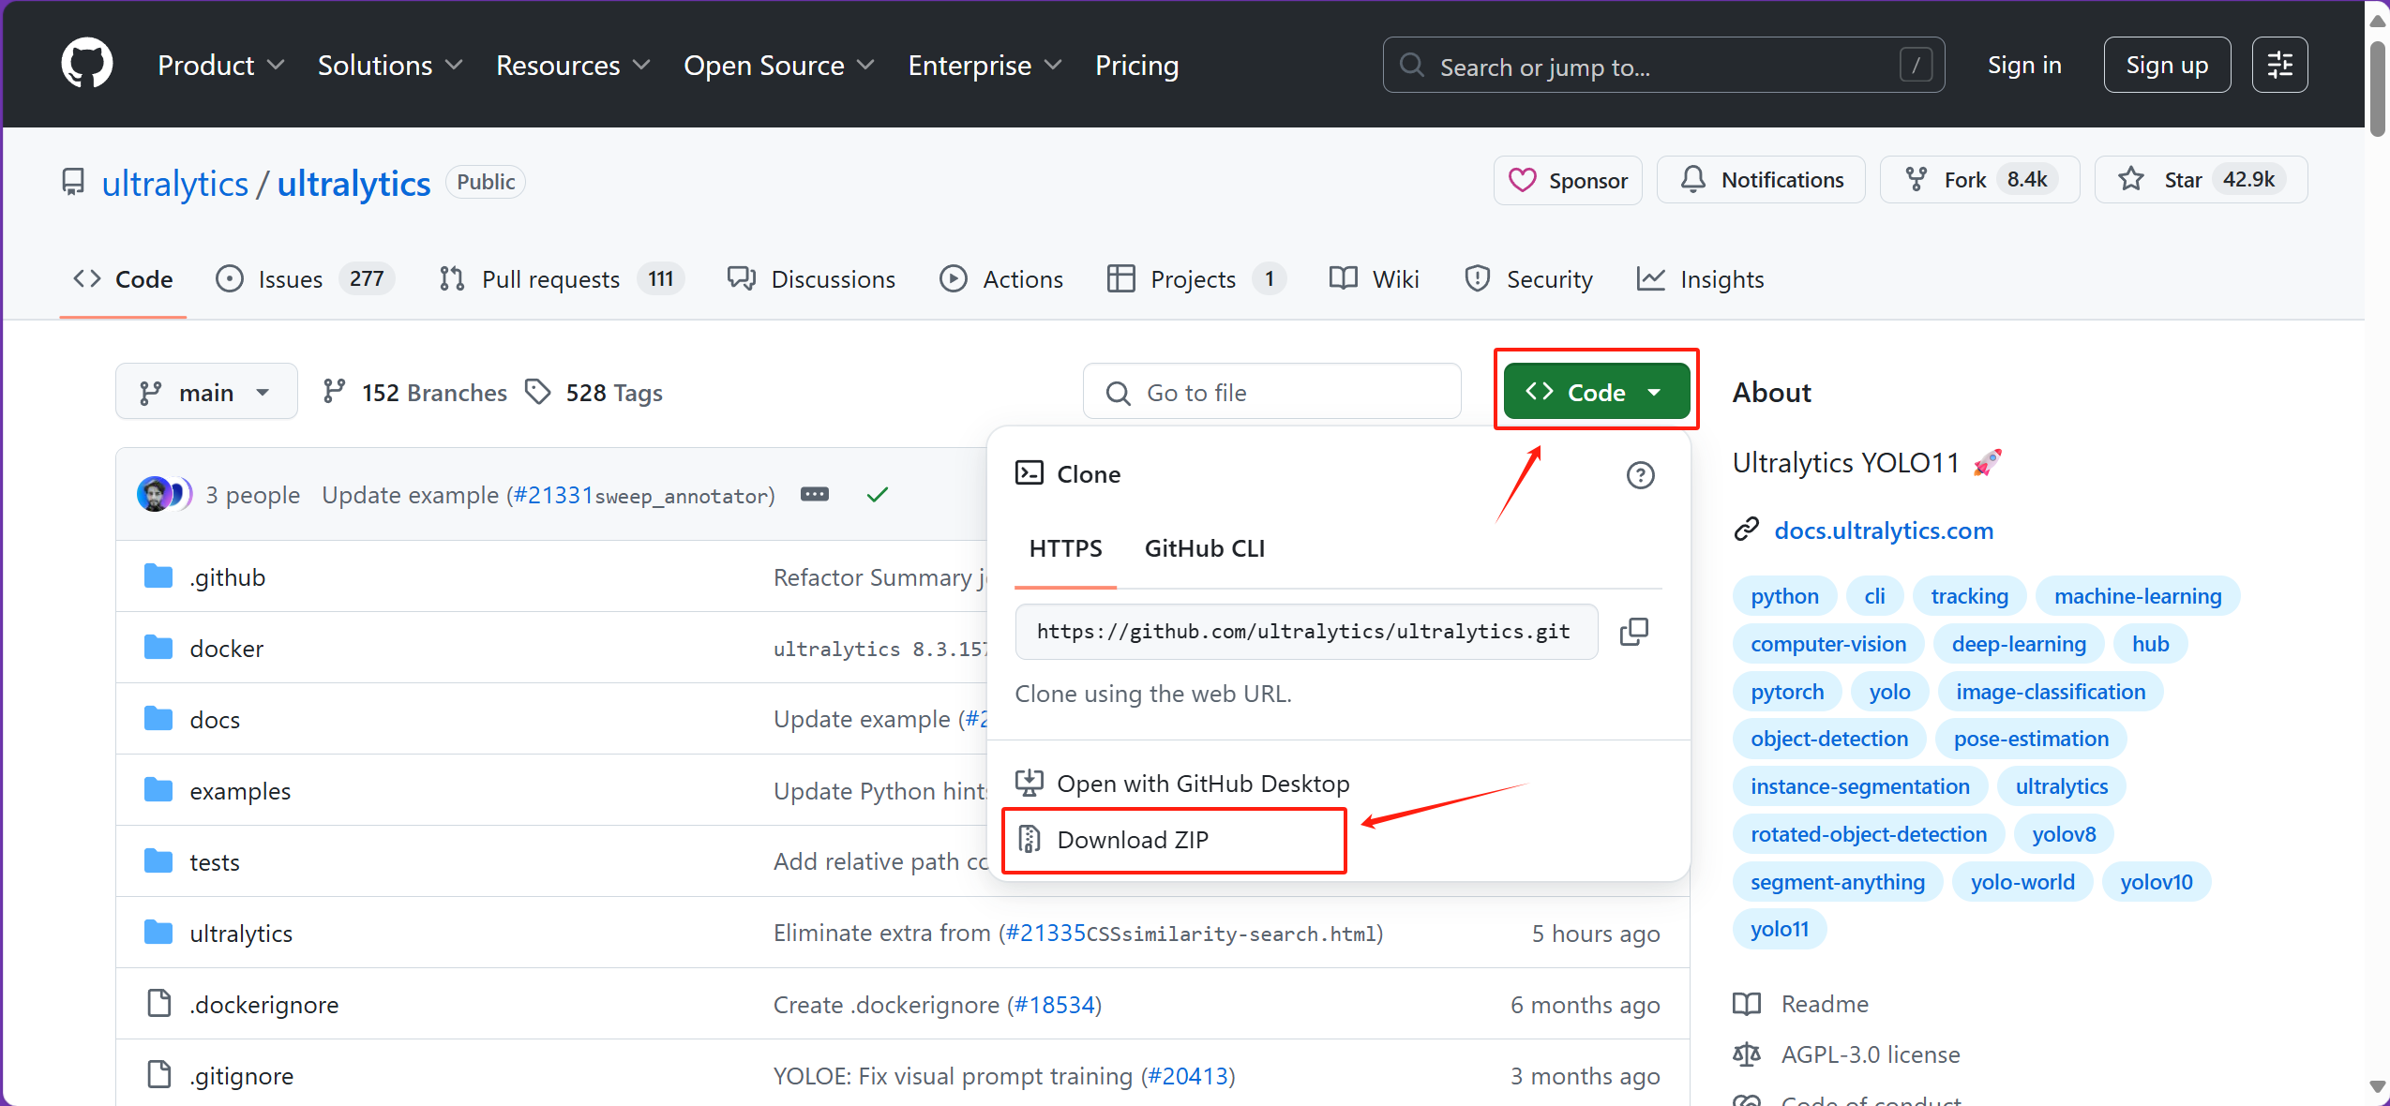Click Download ZIP
The height and width of the screenshot is (1106, 2390).
(1133, 840)
